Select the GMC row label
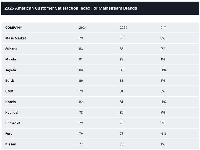 point(9,91)
